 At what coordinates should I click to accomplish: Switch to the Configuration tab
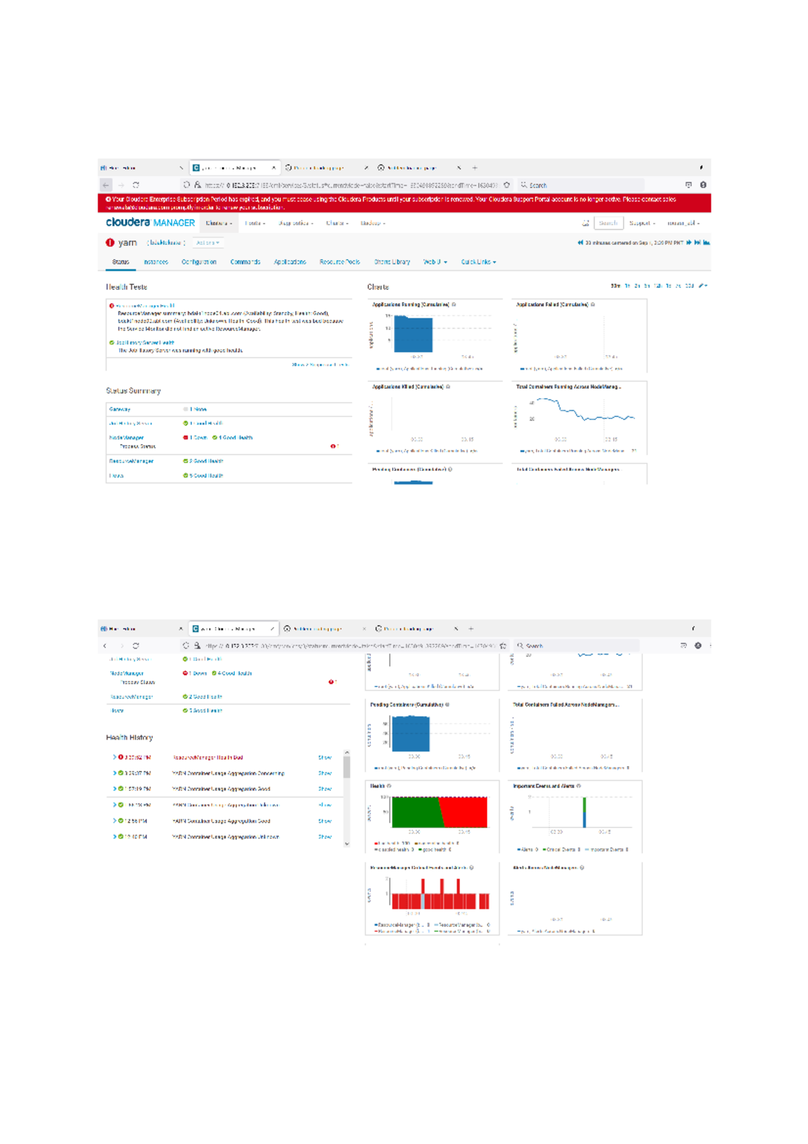[199, 262]
